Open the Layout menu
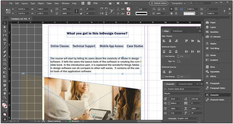Viewport: 233px width, 124px height. coord(25,3)
